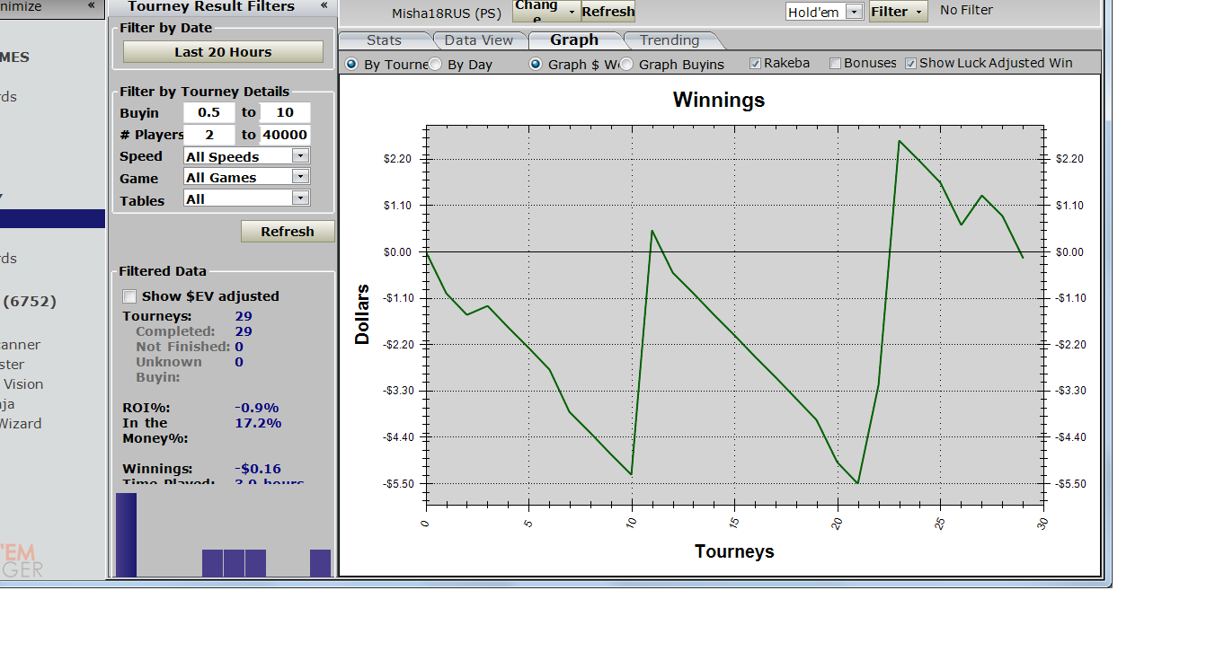Toggle the Bonuses checkbox
This screenshot has height=652, width=1224.
coord(835,64)
